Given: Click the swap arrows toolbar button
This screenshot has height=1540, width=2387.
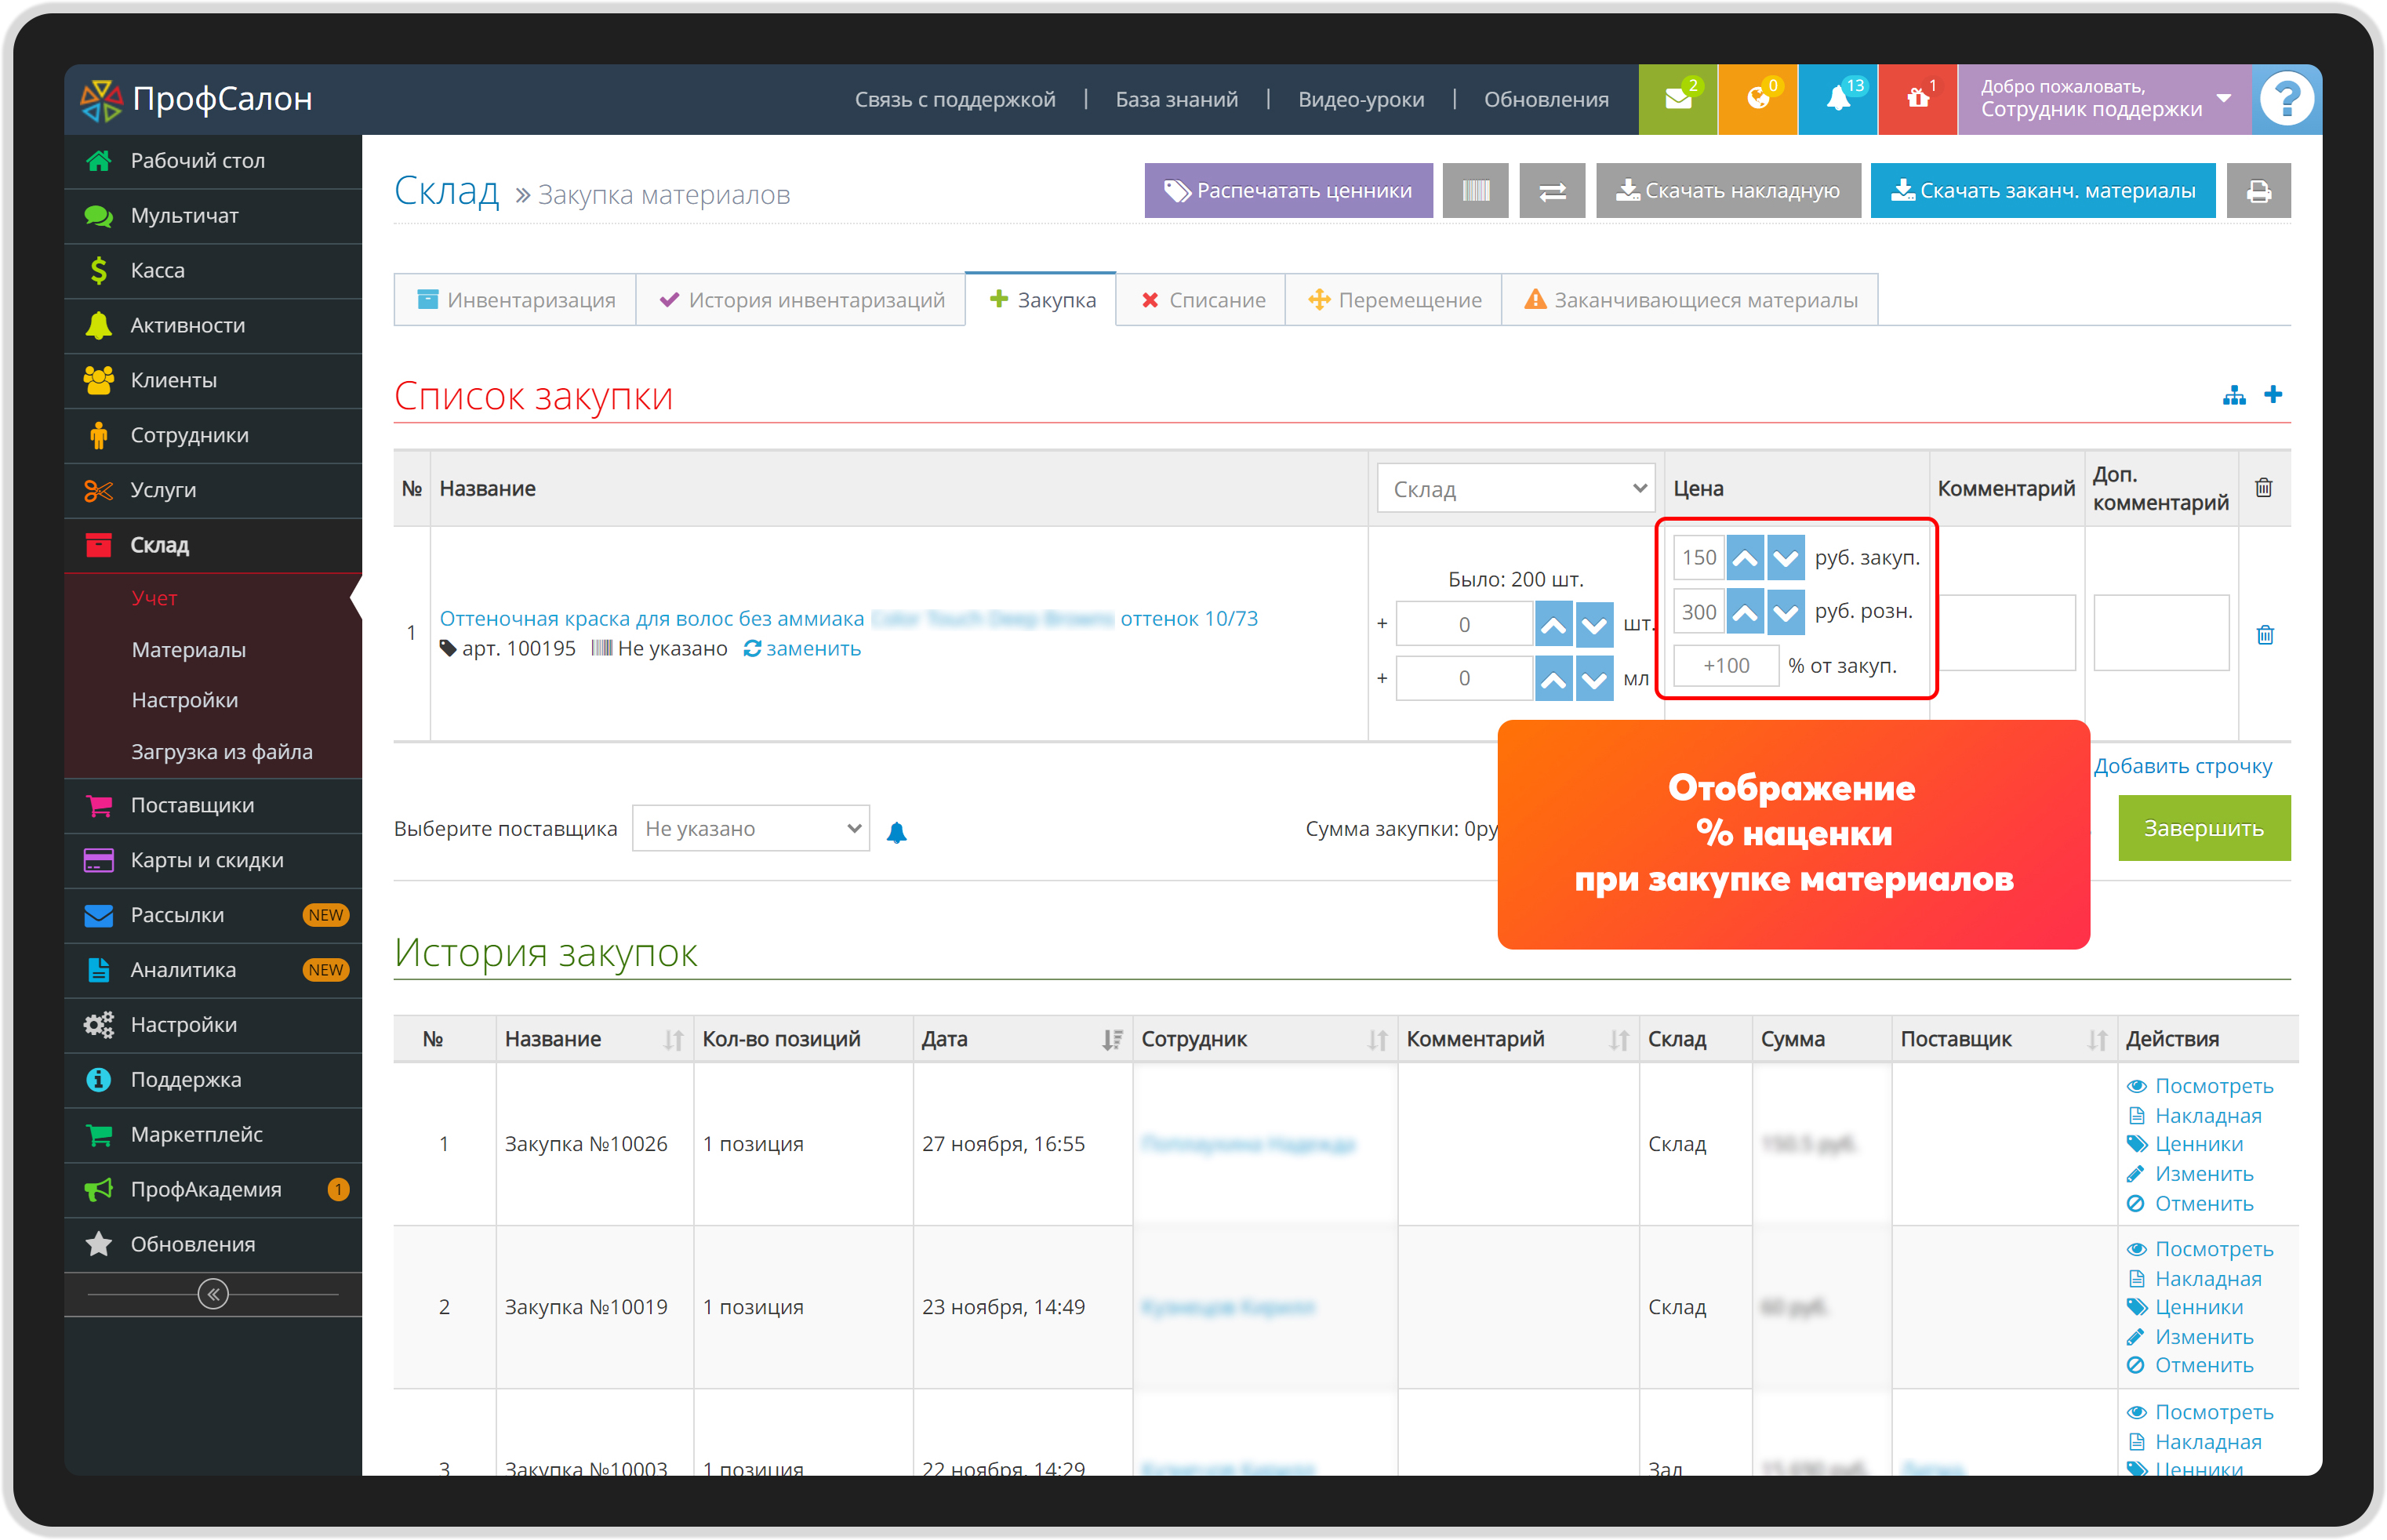Looking at the screenshot, I should pos(1552,190).
